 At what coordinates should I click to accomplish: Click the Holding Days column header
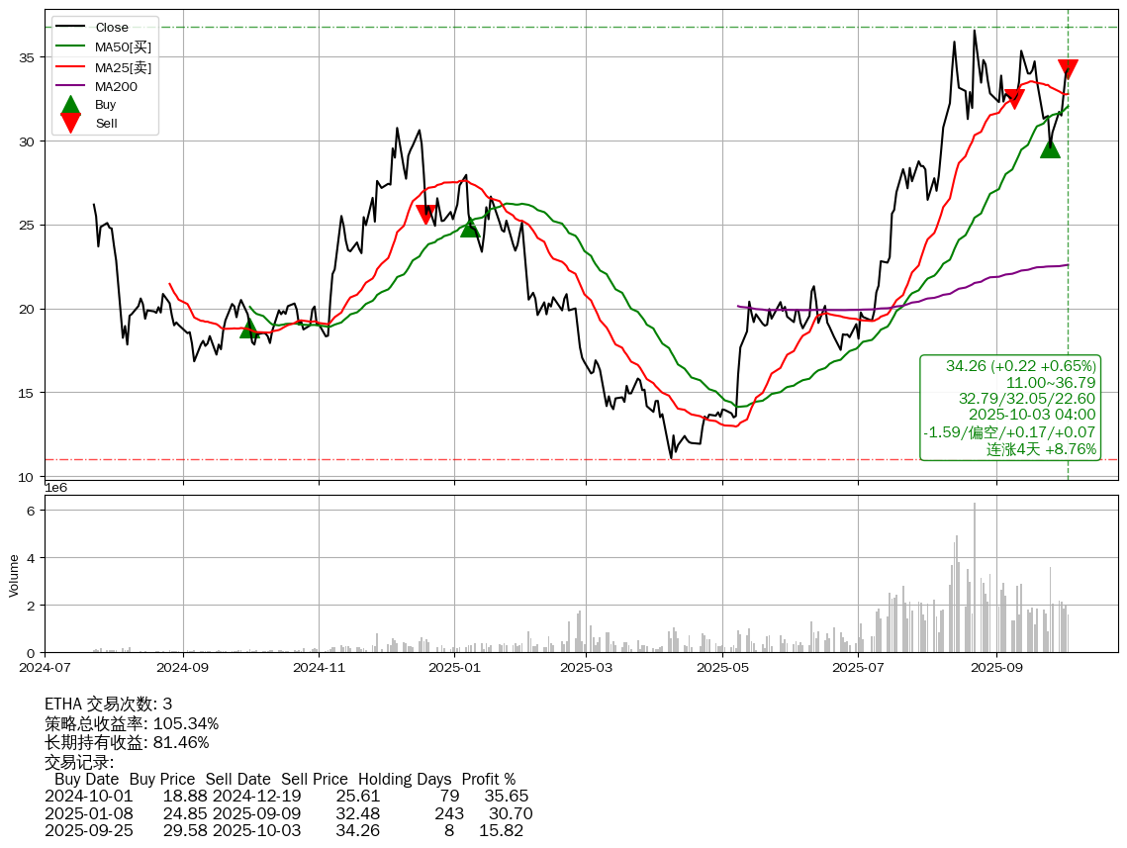pos(404,779)
